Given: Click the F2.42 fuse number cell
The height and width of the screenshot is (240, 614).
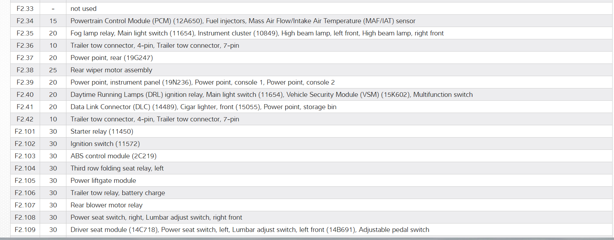Looking at the screenshot, I should click(25, 119).
